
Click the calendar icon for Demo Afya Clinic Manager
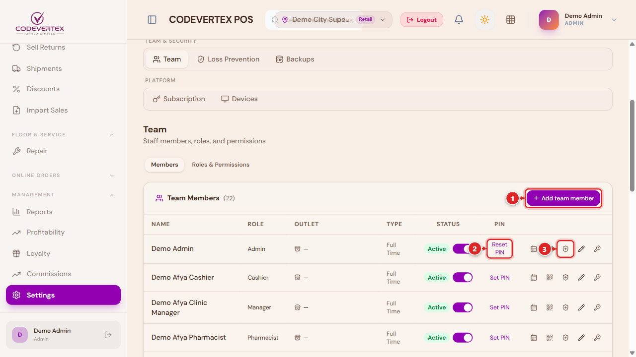534,307
